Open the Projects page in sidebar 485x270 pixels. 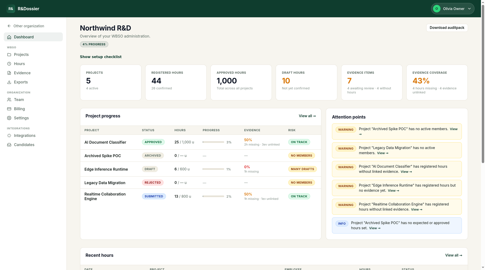33,55
